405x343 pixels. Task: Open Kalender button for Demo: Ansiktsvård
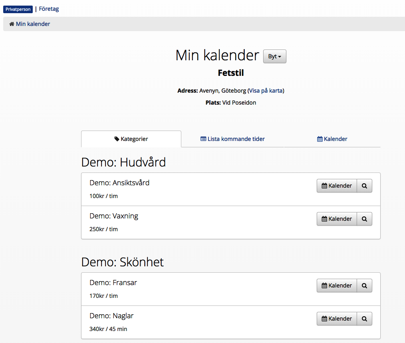pyautogui.click(x=337, y=186)
